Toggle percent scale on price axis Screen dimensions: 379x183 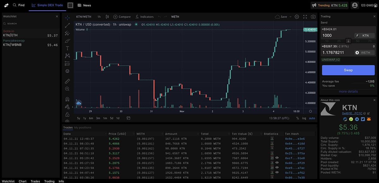click(x=298, y=118)
